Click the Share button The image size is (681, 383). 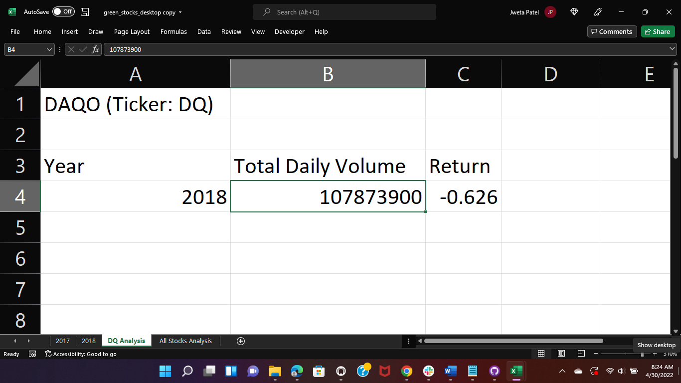coord(658,31)
